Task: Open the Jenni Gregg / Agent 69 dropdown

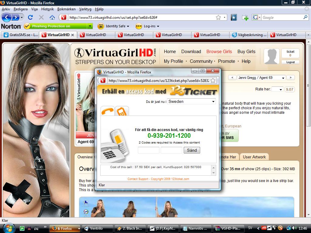Action: 261,78
